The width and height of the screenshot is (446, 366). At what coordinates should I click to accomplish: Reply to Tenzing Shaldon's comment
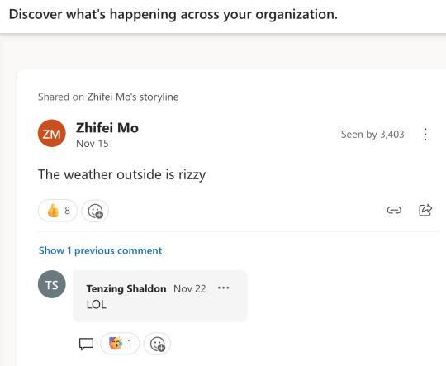coord(86,344)
